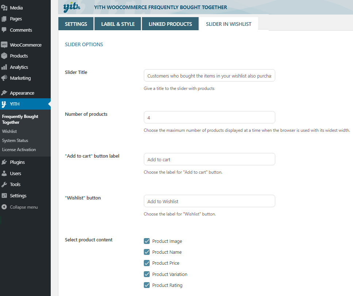Image resolution: width=353 pixels, height=296 pixels.
Task: Disable the Product Rating checkbox
Action: point(147,285)
